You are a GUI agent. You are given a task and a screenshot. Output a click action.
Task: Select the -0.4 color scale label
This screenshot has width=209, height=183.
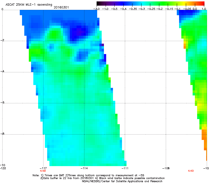[x=123, y=9]
